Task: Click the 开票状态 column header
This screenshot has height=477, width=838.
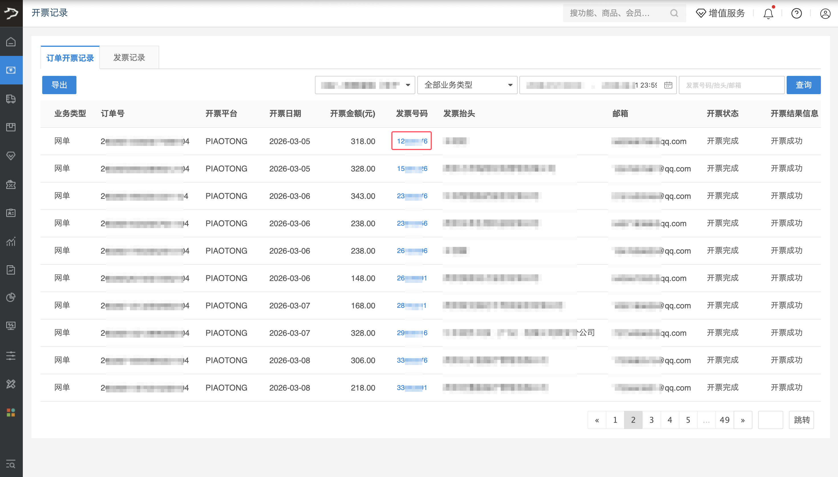Action: tap(722, 114)
